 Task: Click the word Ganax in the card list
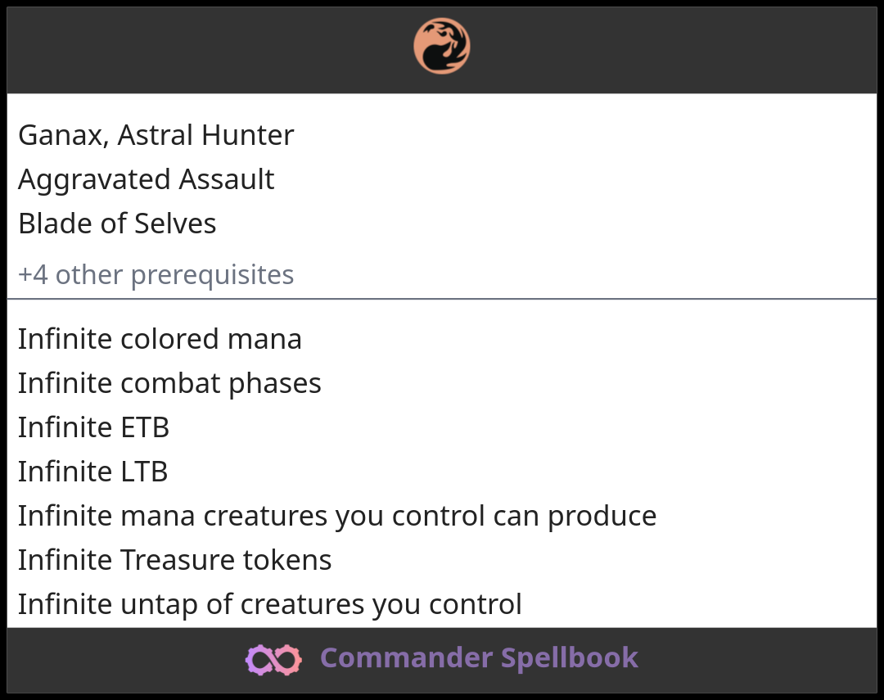[63, 135]
